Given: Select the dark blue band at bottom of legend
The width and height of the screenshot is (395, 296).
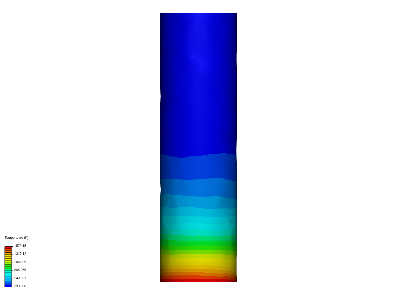Looking at the screenshot, I should (9, 285).
